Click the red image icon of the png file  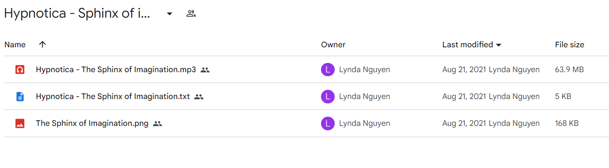click(20, 123)
